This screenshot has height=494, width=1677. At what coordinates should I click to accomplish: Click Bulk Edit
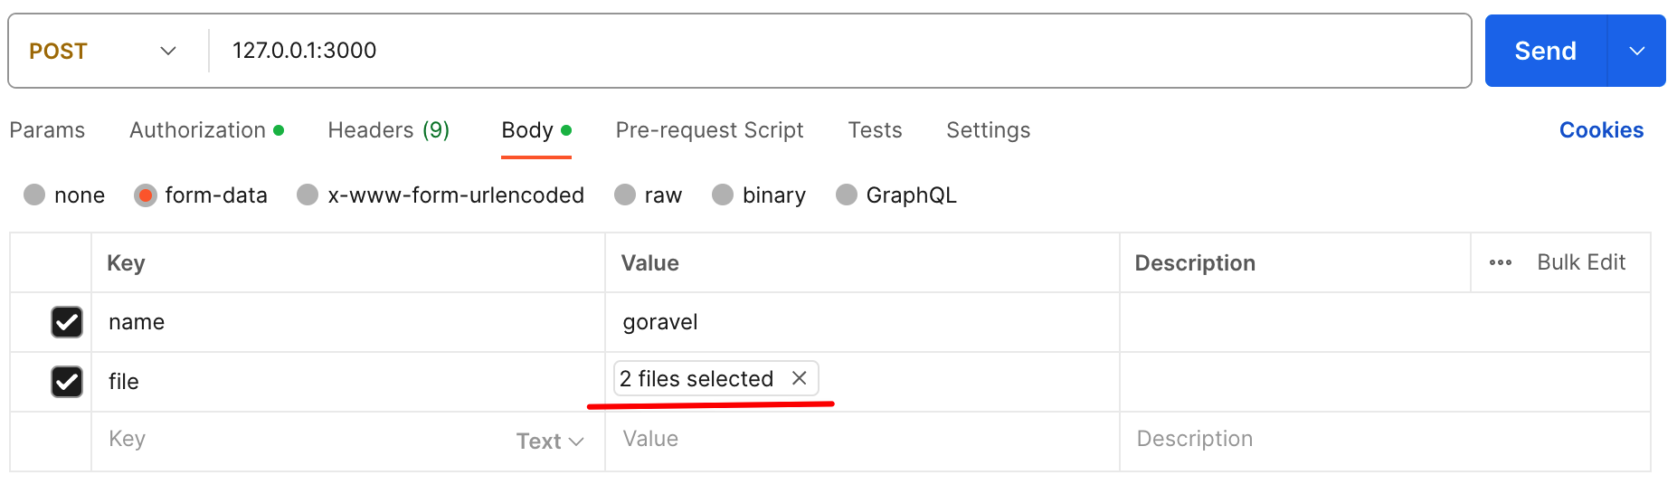point(1581,262)
